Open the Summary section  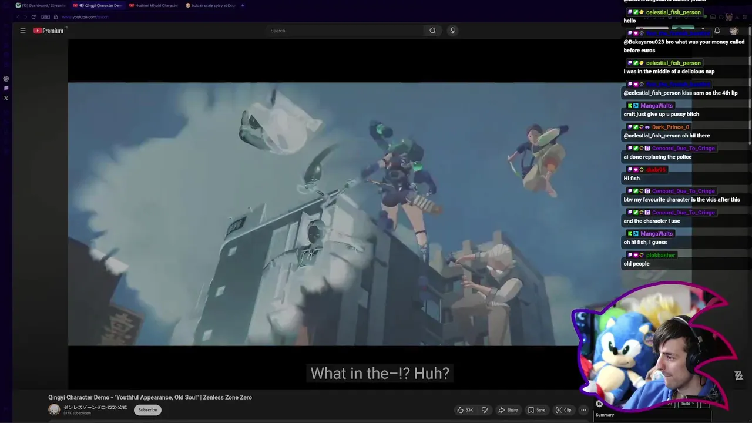[x=605, y=415]
